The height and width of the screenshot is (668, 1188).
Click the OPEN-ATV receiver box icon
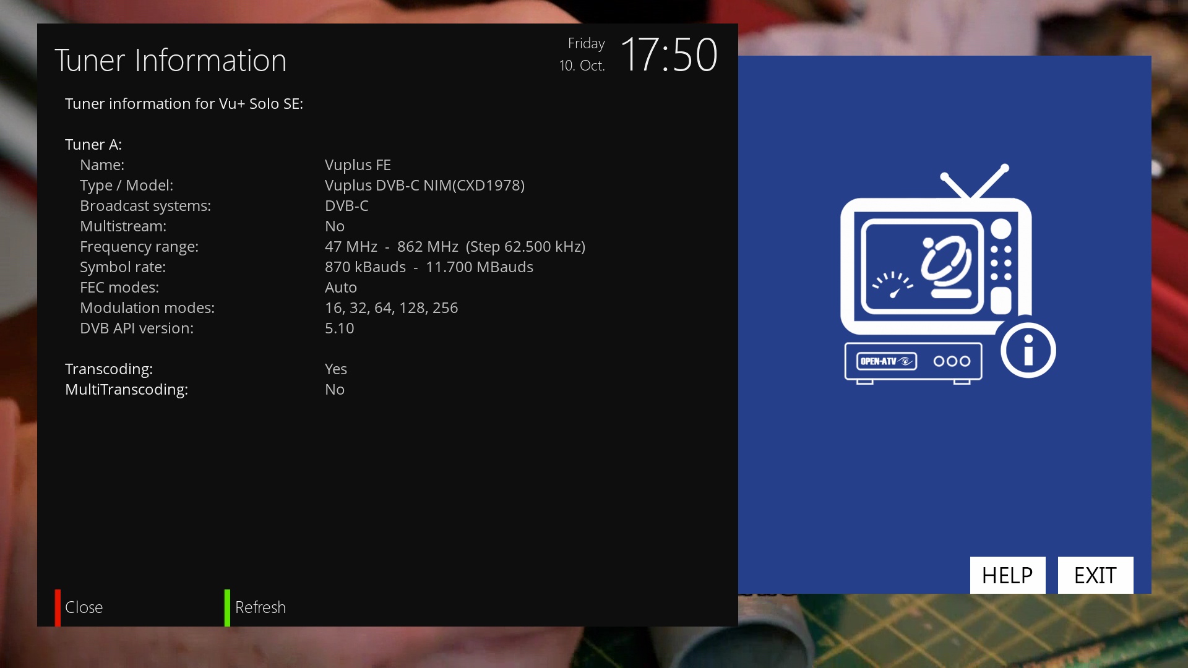[x=913, y=363]
